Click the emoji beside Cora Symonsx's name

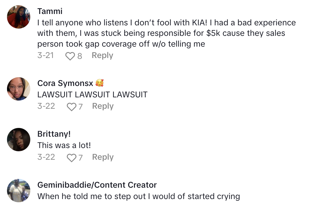click(100, 83)
